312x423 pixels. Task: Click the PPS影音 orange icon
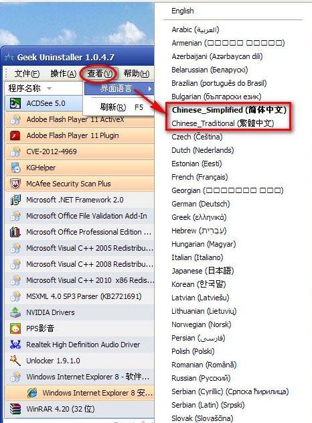15,328
